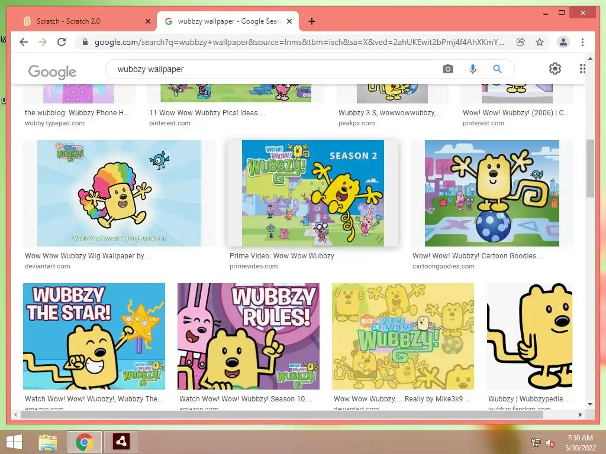Reload the page with the refresh icon

click(62, 42)
